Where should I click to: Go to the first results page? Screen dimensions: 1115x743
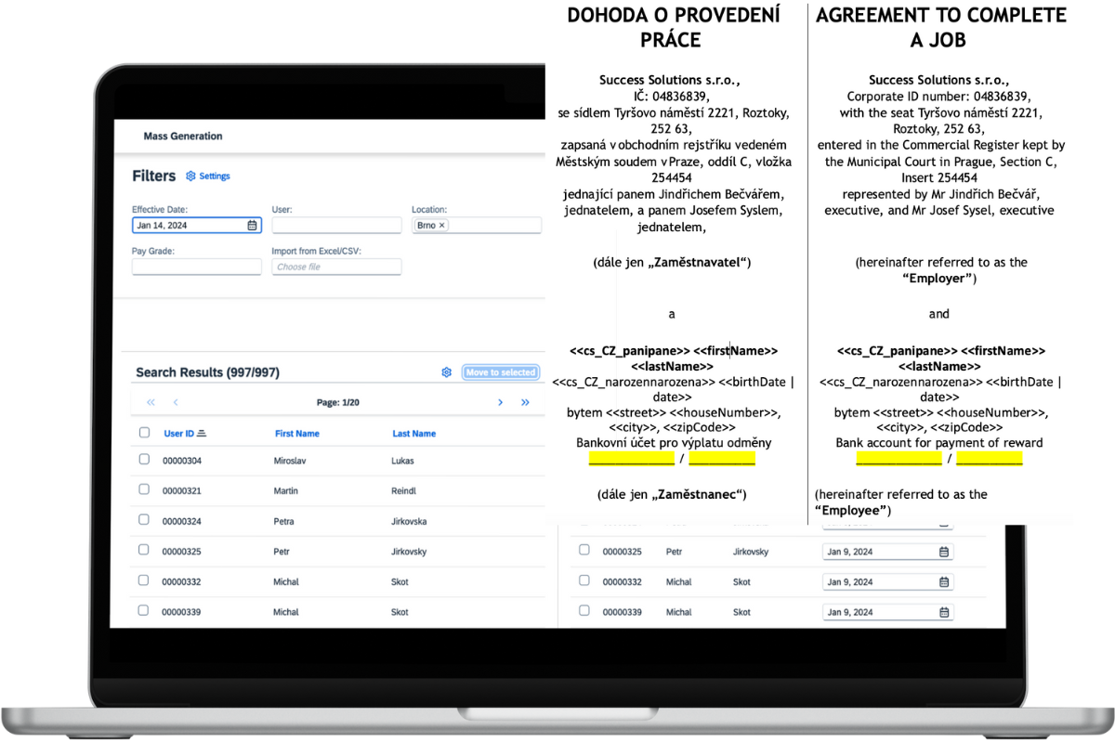coord(151,402)
